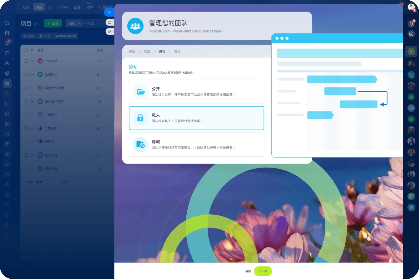This screenshot has width=419, height=279.
Task: Click the green 创建 button
Action: coord(53,23)
